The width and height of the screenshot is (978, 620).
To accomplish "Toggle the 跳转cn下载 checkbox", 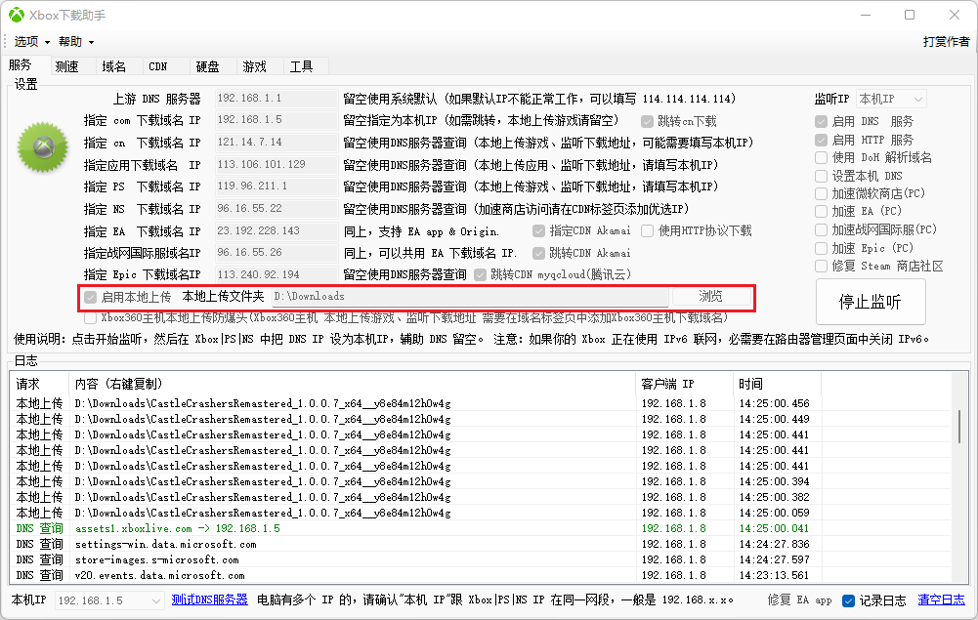I will point(679,121).
